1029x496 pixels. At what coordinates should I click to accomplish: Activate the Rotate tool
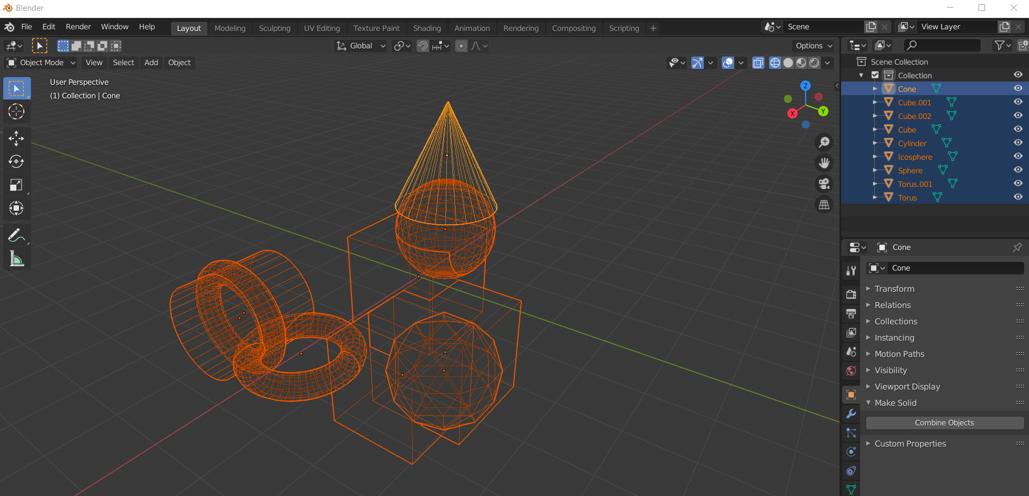click(x=16, y=161)
